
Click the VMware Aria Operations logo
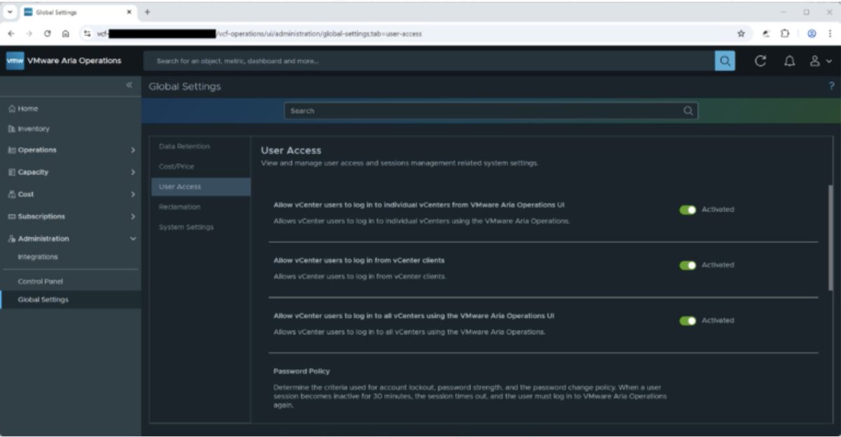pos(15,61)
